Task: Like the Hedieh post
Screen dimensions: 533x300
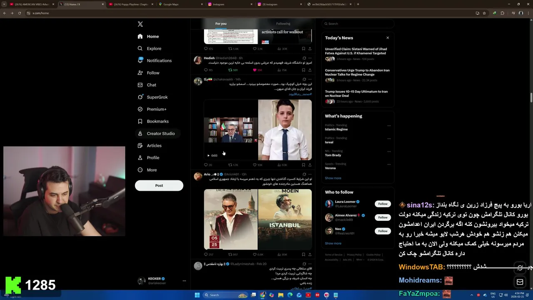Action: [x=254, y=70]
